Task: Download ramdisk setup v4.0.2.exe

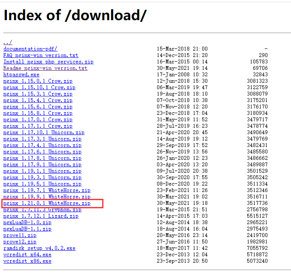Action: tap(39, 248)
